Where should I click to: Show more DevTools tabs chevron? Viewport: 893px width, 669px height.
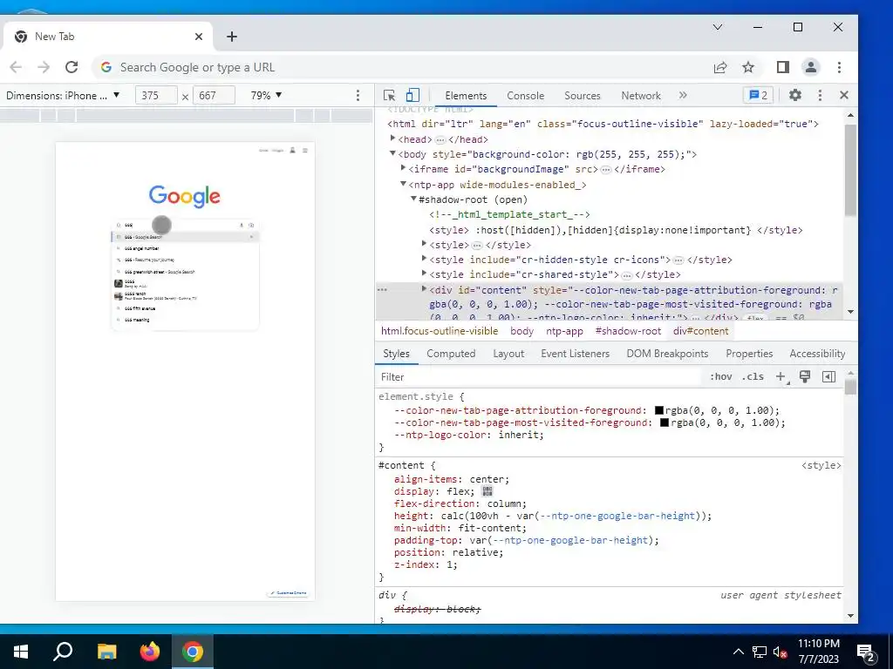[x=683, y=95]
